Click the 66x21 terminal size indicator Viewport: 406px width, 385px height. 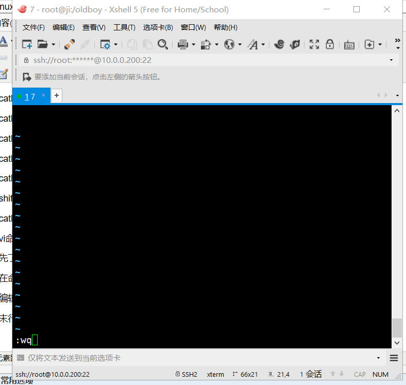click(x=245, y=374)
